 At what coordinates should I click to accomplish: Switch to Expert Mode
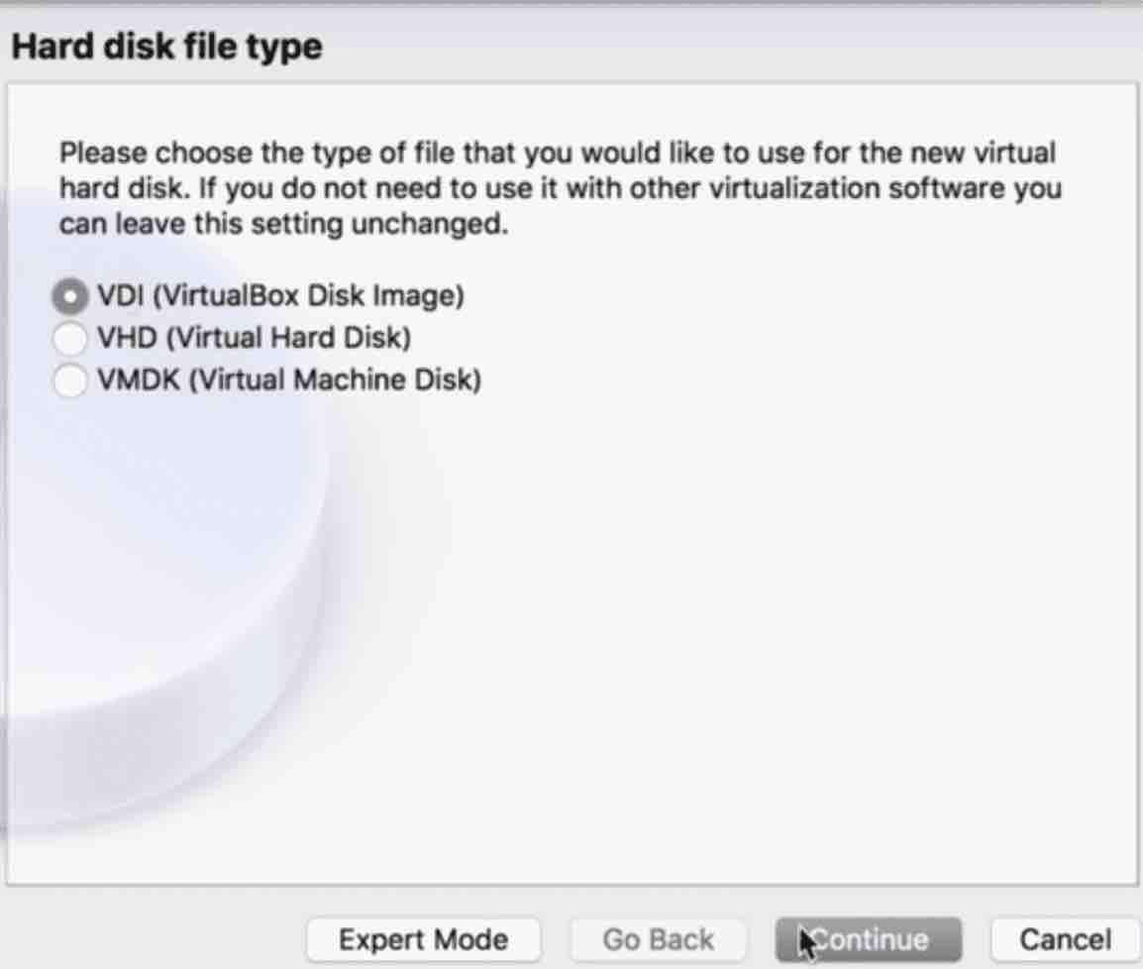[x=424, y=939]
